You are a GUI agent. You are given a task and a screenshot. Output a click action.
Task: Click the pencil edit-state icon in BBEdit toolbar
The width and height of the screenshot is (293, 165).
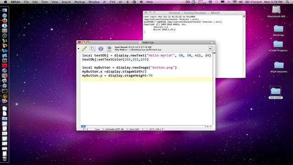[x=84, y=49]
